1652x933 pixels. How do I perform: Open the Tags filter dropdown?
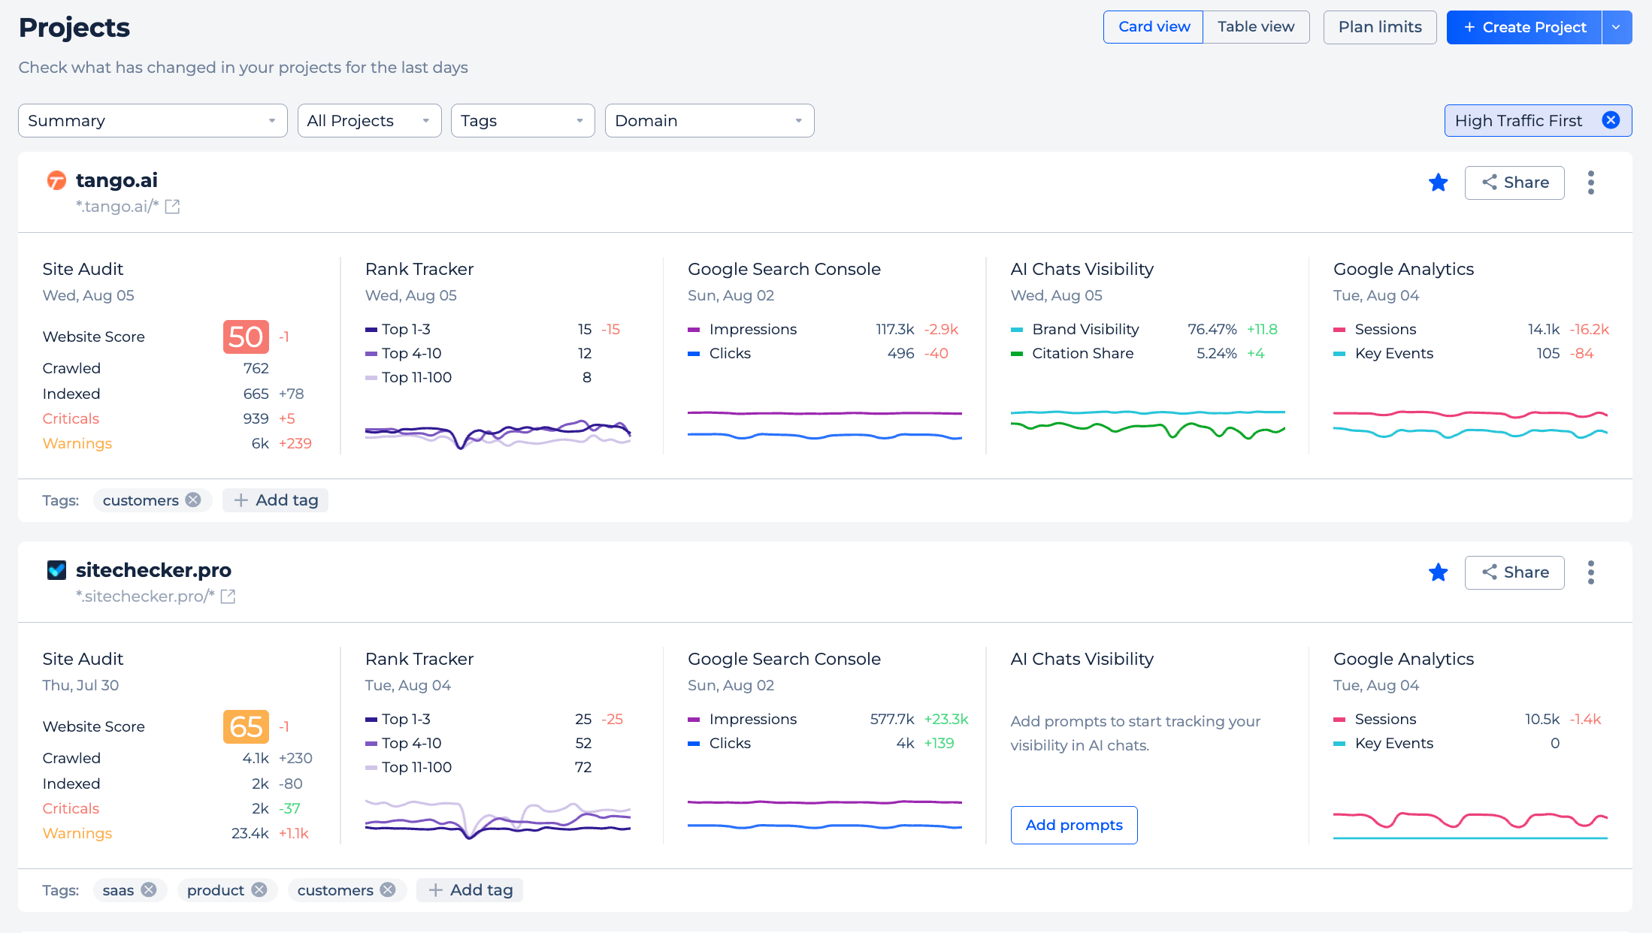[x=522, y=121]
